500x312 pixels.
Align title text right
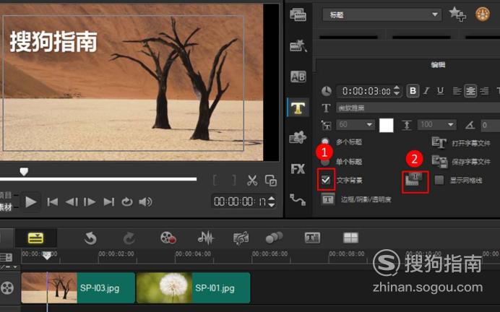(x=484, y=91)
